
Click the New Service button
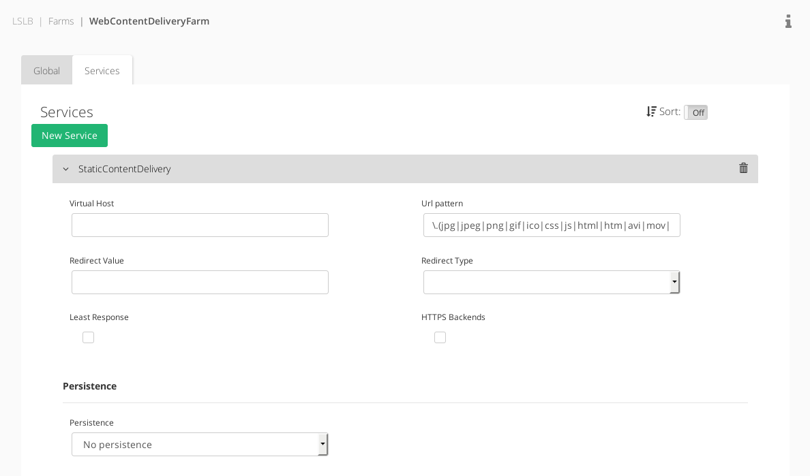[70, 136]
